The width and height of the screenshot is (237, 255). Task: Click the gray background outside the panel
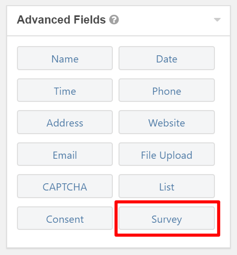(x=233, y=128)
